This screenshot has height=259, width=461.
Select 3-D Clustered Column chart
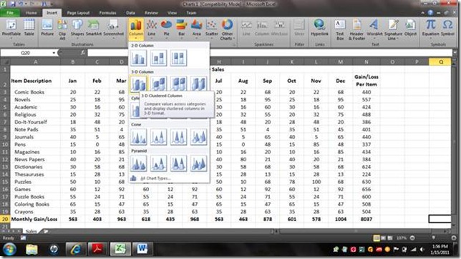(138, 83)
